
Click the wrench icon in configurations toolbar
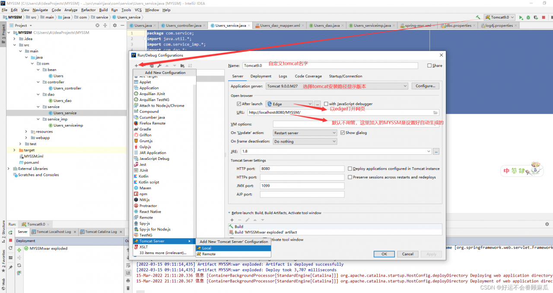[159, 66]
